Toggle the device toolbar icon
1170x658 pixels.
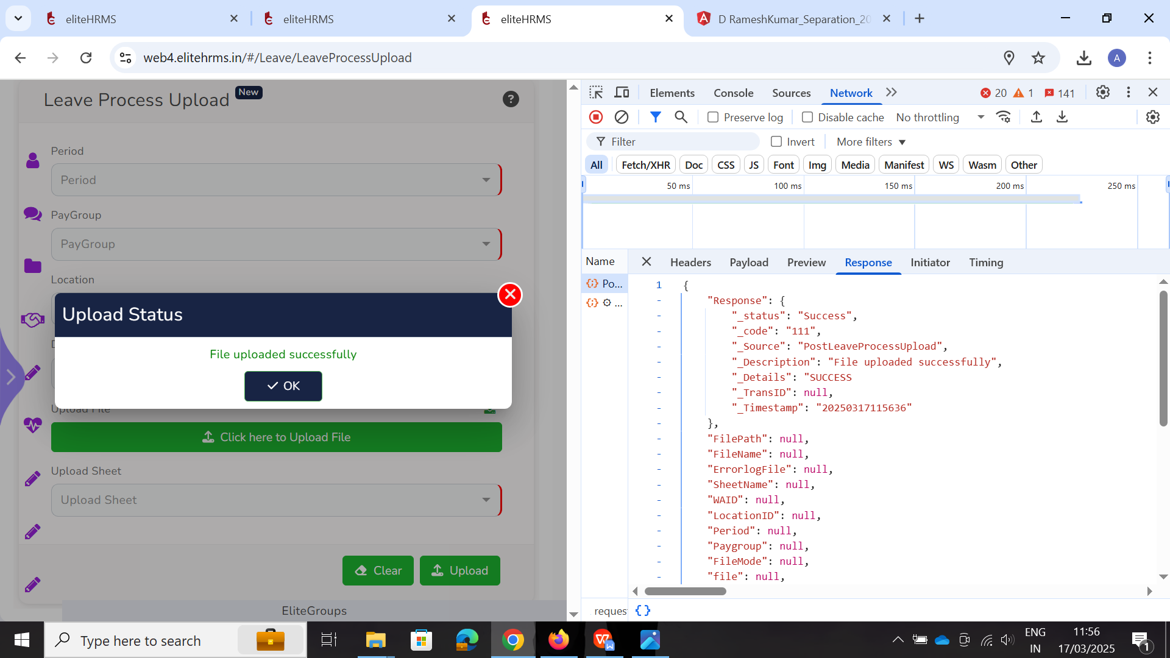point(622,93)
